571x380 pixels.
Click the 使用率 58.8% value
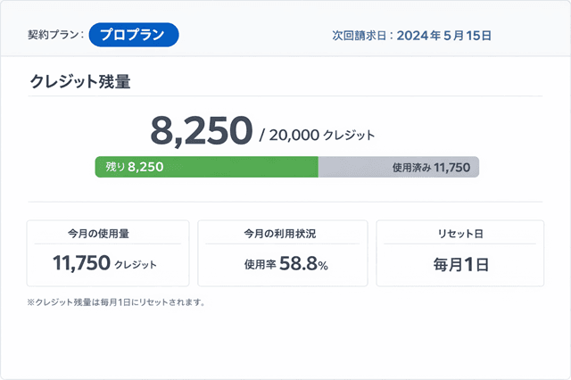pyautogui.click(x=286, y=263)
